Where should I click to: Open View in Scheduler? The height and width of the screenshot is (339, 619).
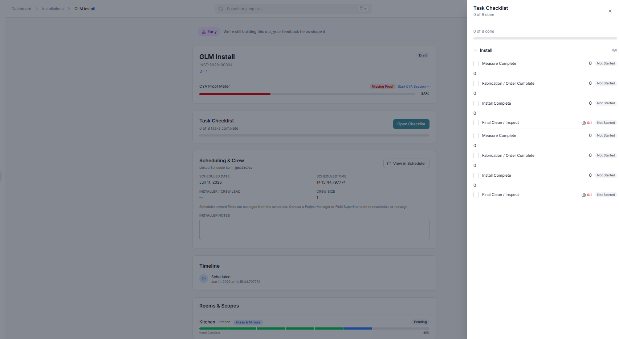[406, 163]
